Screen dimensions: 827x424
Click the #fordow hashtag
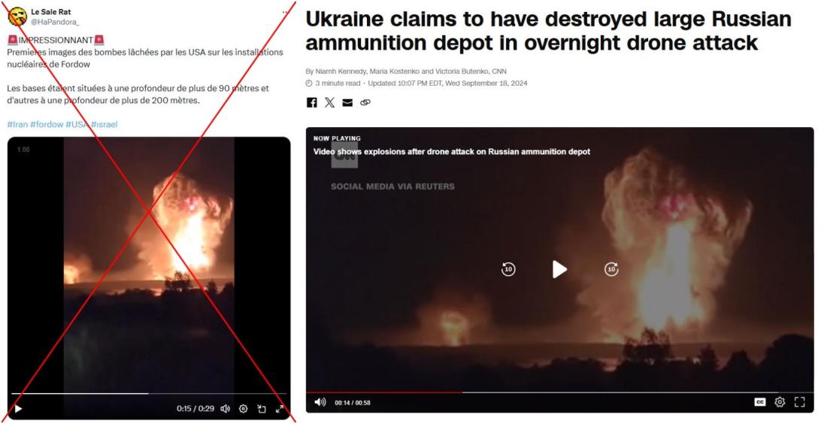[x=47, y=125]
